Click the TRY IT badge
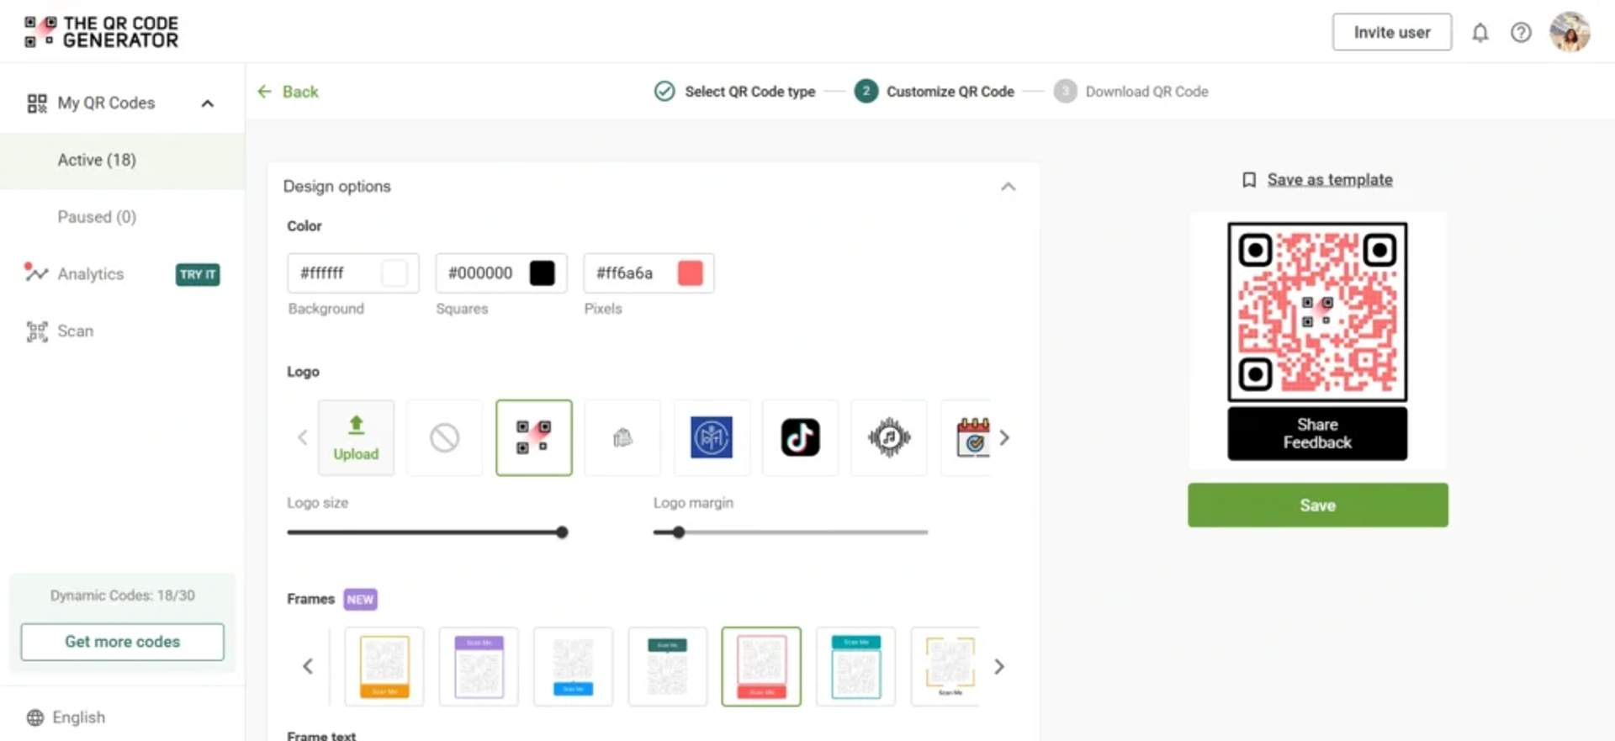The width and height of the screenshot is (1615, 741). pos(198,274)
